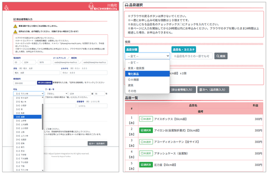
Task: Deselect 圧力釜【50cm超】 item
Action: point(146,165)
